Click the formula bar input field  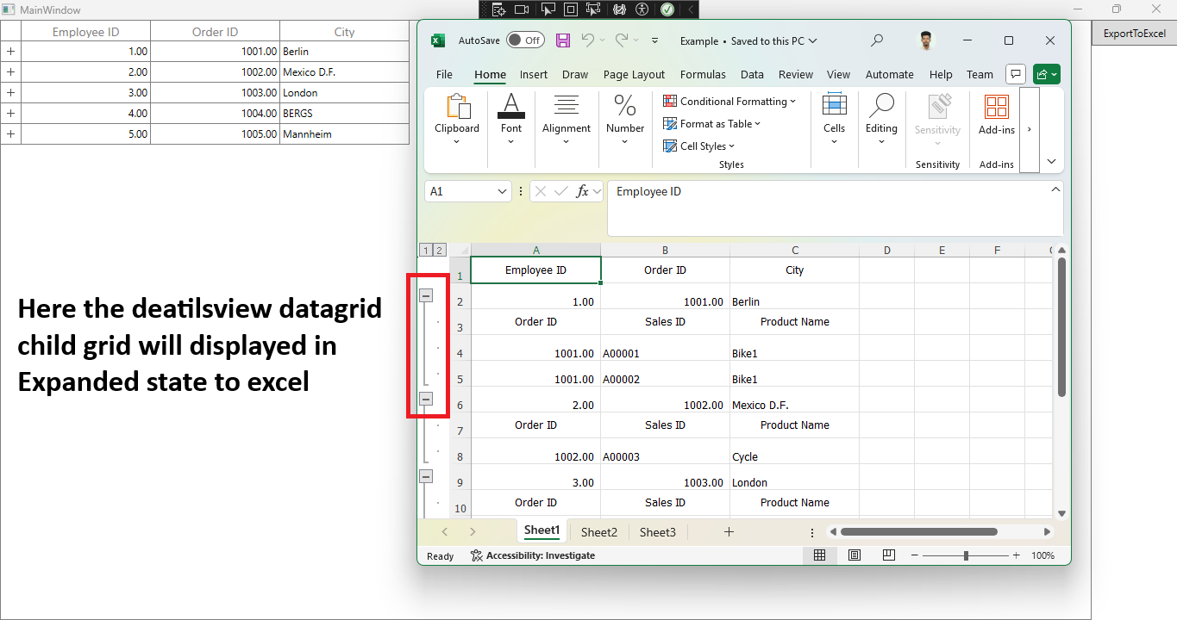click(x=835, y=208)
